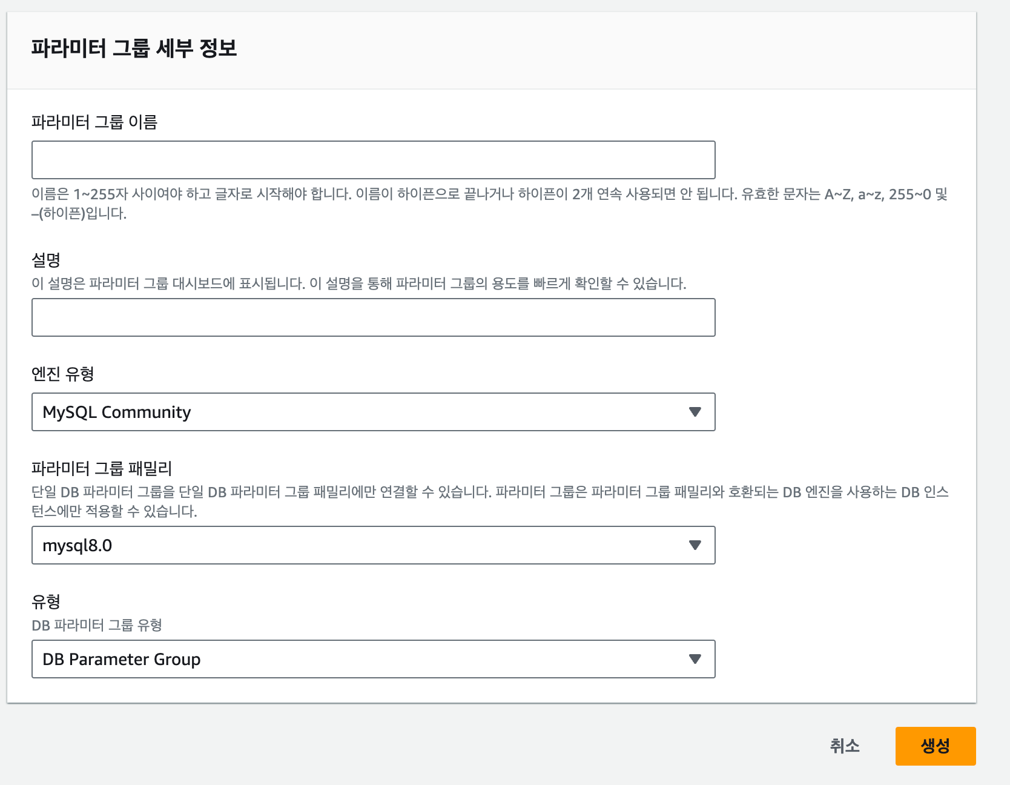Click the DB 파라미터 그룹 유형 hint text
Viewport: 1010px width, 785px height.
(97, 625)
